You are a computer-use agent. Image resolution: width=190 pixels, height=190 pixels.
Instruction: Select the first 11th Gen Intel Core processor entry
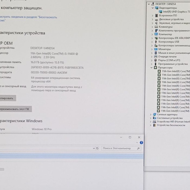click(x=176, y=71)
